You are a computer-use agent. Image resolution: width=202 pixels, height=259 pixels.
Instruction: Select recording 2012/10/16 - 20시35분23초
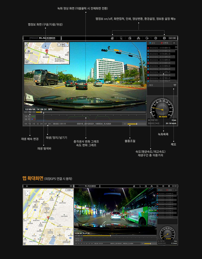coord(161,63)
